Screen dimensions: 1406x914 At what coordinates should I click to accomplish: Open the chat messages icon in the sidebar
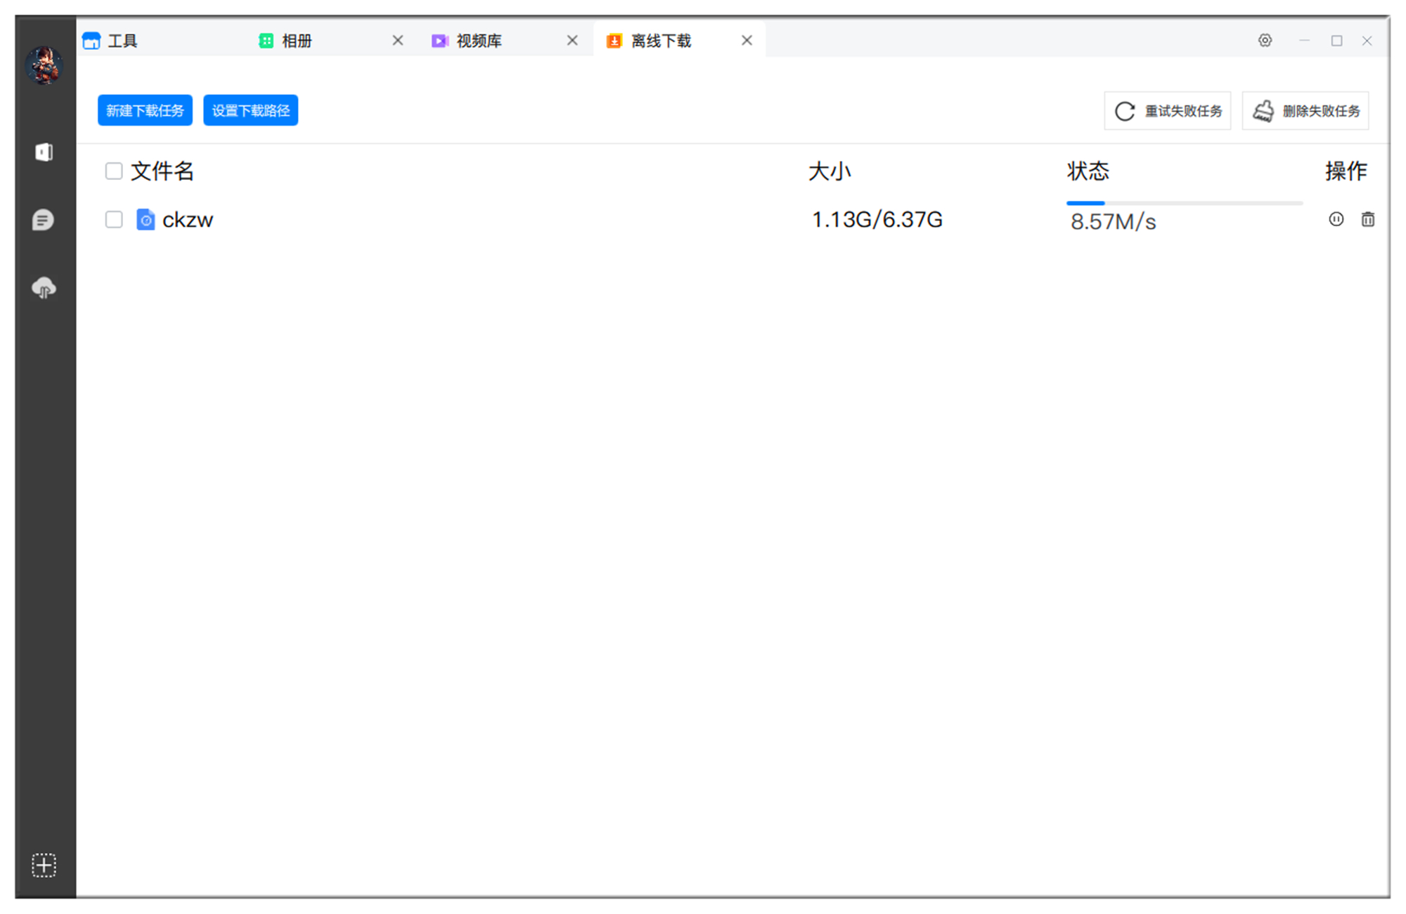pyautogui.click(x=44, y=220)
